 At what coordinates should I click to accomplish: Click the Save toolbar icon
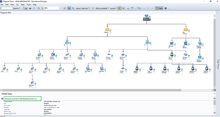click(x=26, y=8)
